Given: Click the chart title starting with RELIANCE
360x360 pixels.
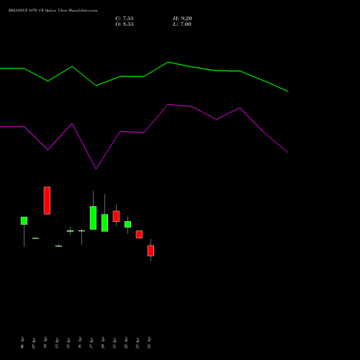Looking at the screenshot, I should click(x=53, y=11).
